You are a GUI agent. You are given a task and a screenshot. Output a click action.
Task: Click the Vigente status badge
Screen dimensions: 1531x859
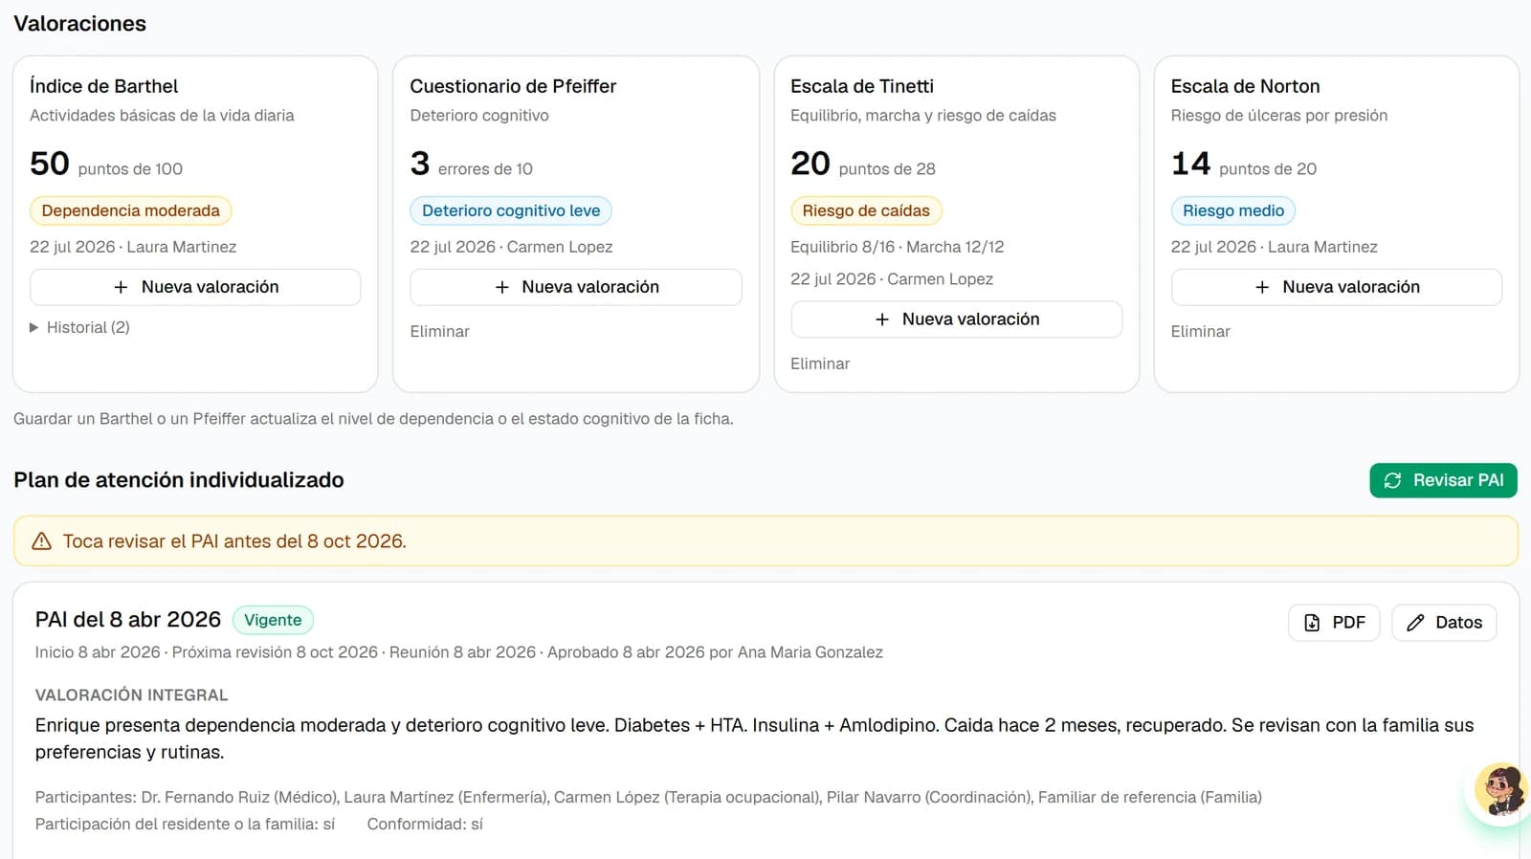tap(273, 620)
